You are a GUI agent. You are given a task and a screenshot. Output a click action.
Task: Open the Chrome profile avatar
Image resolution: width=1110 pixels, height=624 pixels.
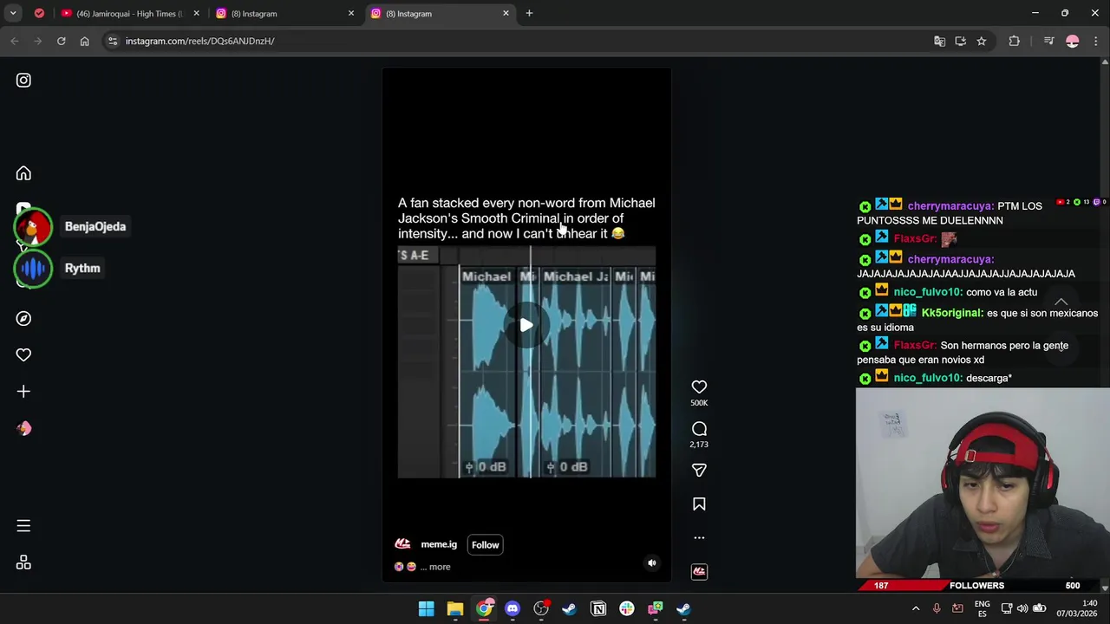click(1073, 41)
